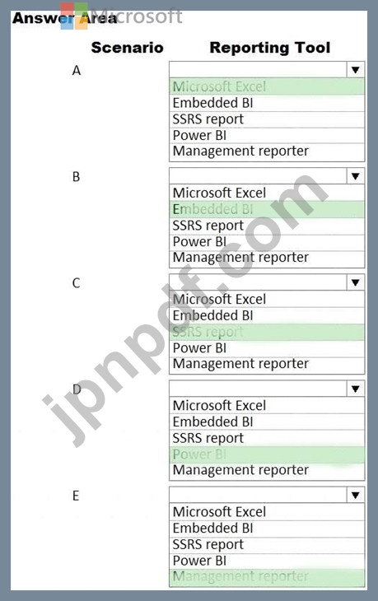This screenshot has height=601, width=378.
Task: Select Microsoft Excel for Scenario A
Action: pos(267,86)
